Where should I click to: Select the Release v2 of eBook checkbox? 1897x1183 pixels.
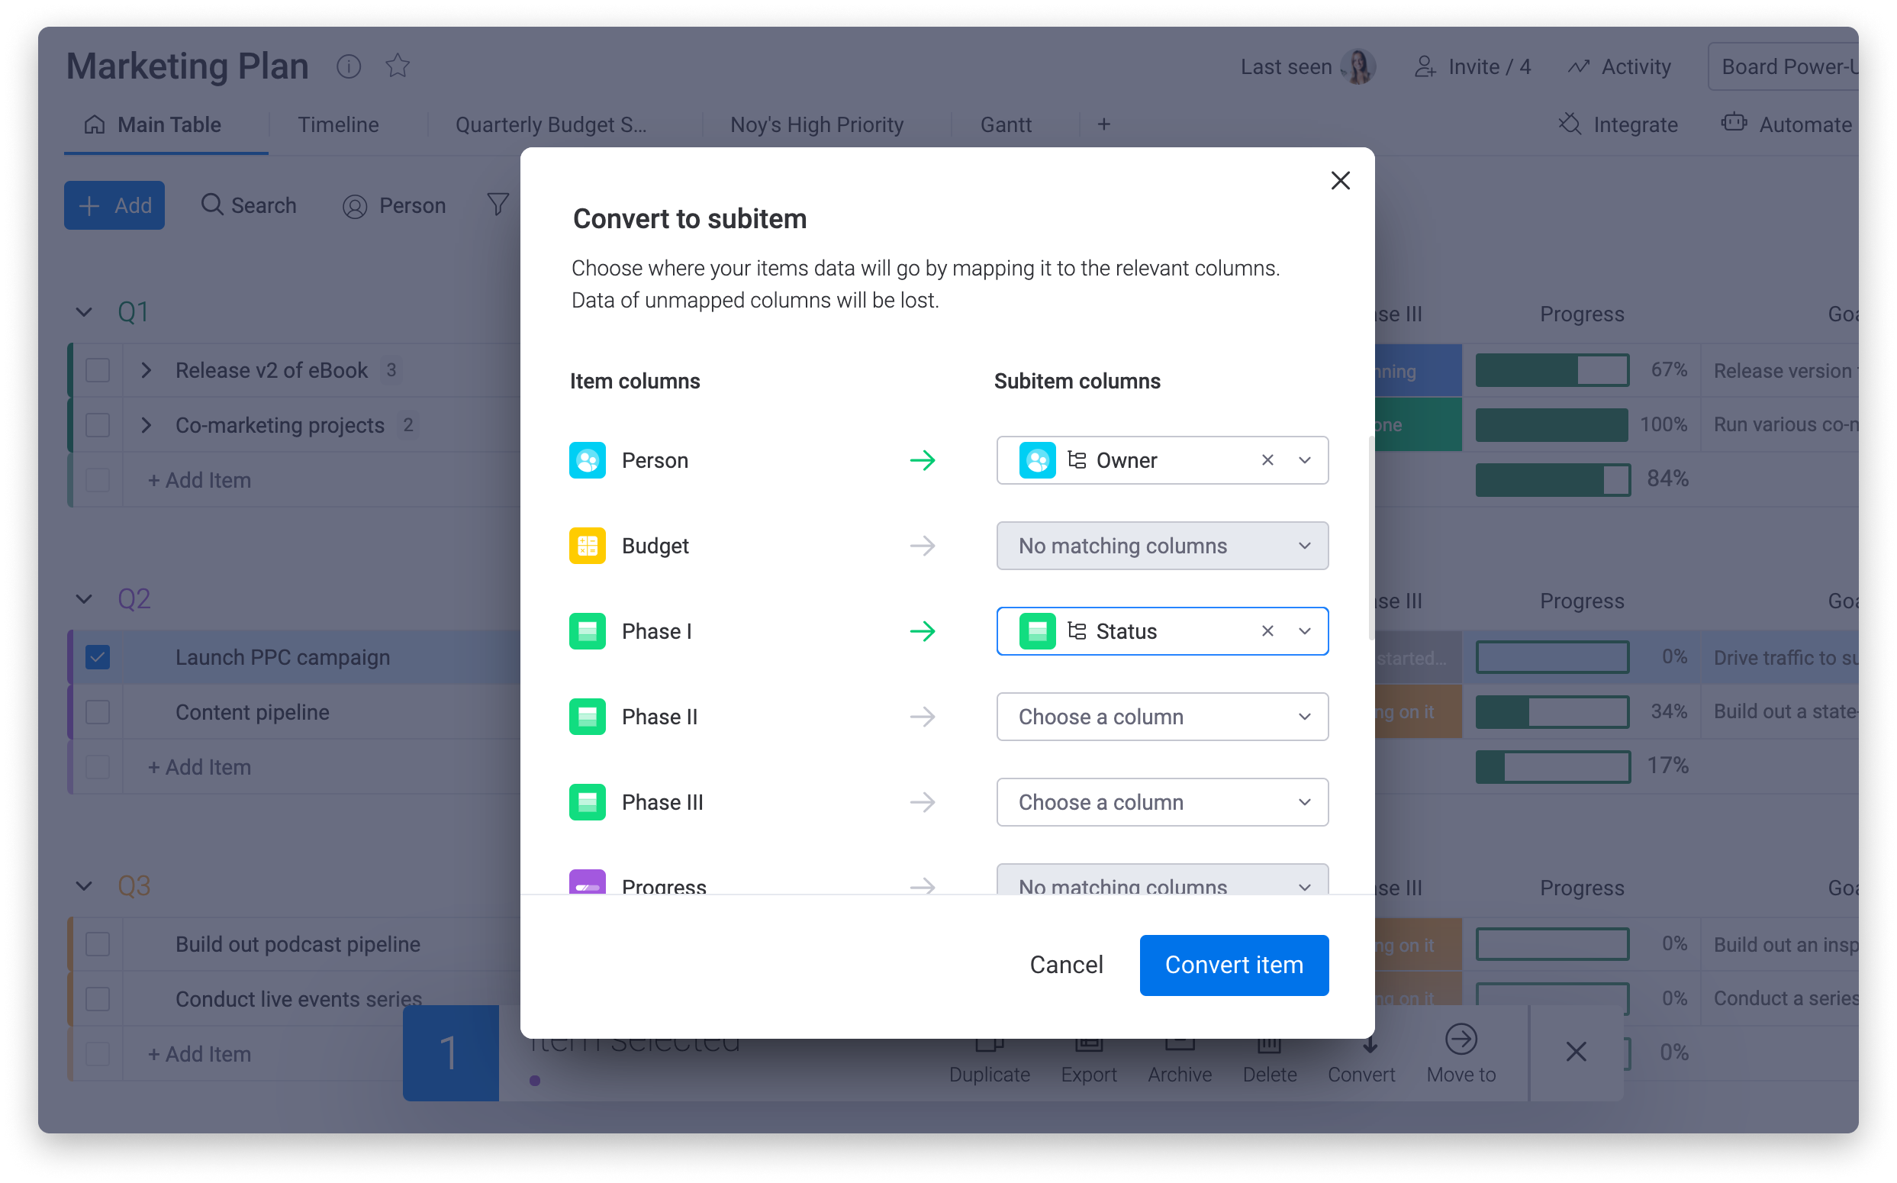point(98,370)
